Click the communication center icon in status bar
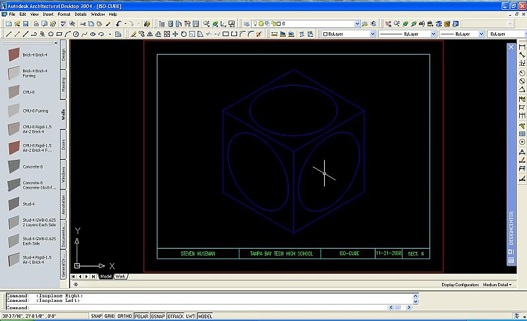This screenshot has height=321, width=527. 516,316
